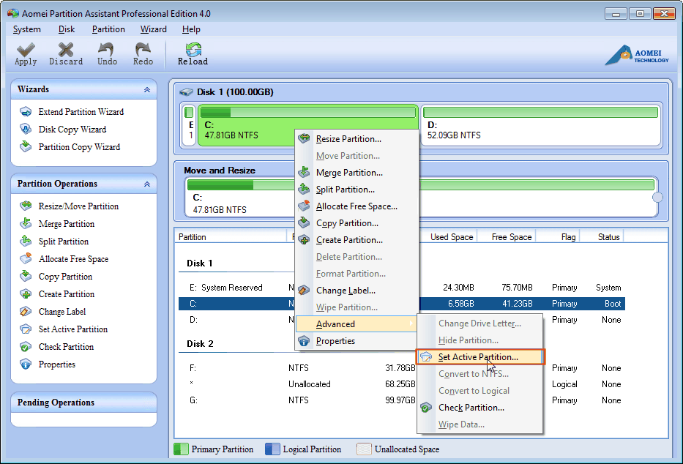Choose Properties in context menu
This screenshot has height=464, width=683.
click(357, 341)
